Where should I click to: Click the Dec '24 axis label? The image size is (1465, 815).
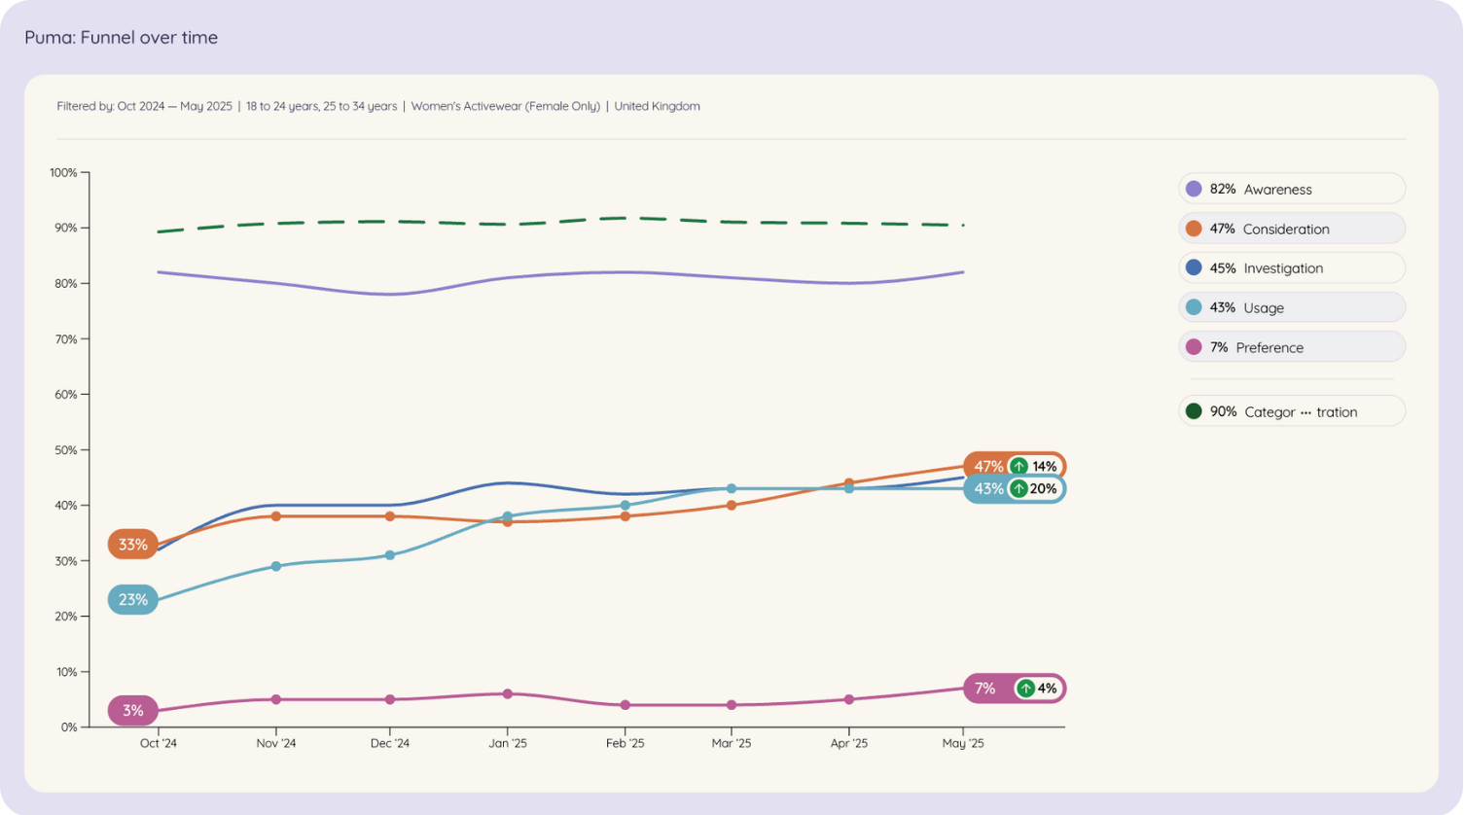(390, 743)
